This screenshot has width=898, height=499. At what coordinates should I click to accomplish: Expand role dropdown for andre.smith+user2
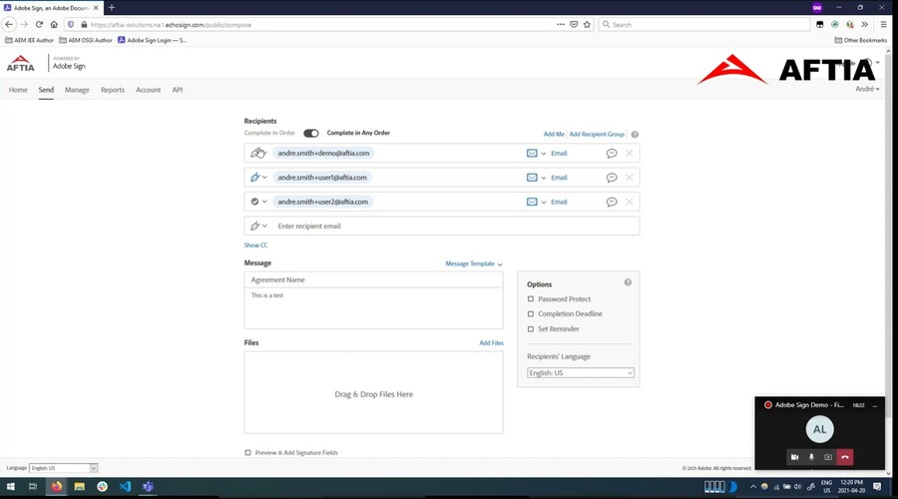[x=264, y=202]
